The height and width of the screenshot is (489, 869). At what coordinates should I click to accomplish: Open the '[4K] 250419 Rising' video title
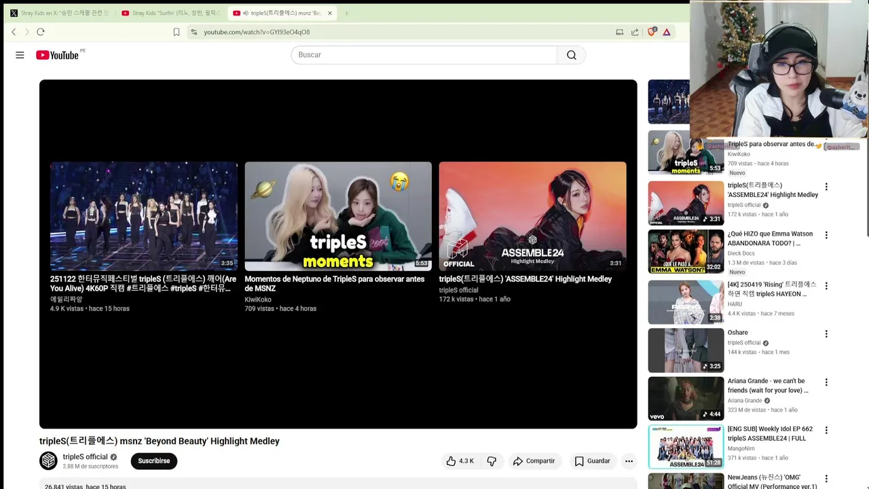pos(772,289)
